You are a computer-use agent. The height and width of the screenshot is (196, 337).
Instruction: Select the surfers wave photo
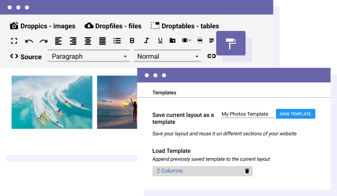point(52,102)
